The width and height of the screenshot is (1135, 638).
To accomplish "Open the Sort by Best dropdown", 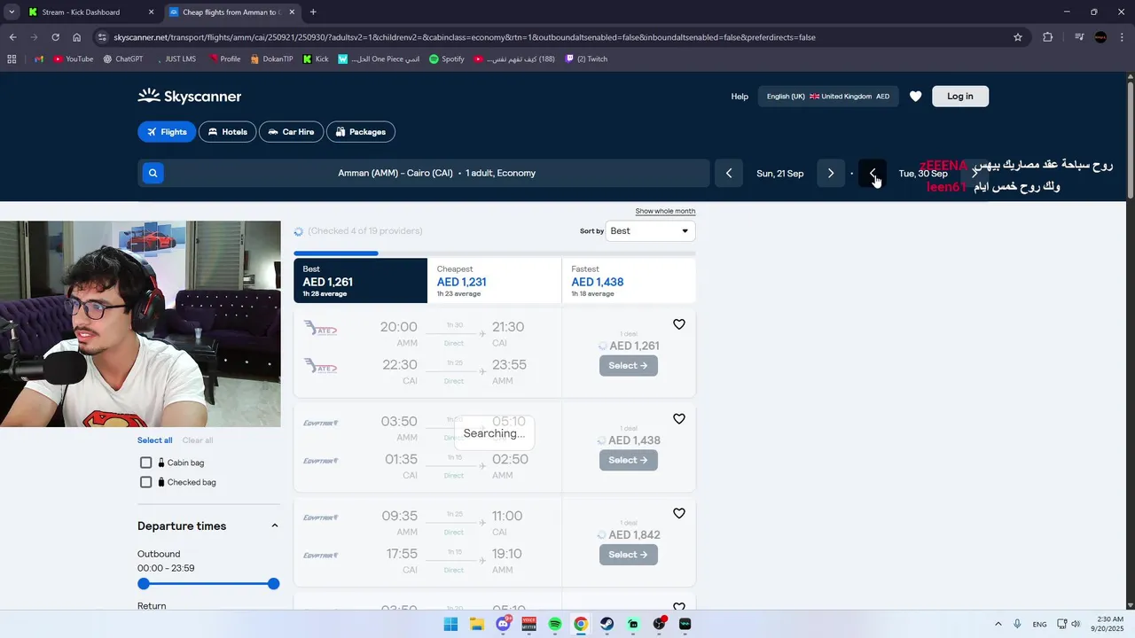I will click(x=651, y=231).
